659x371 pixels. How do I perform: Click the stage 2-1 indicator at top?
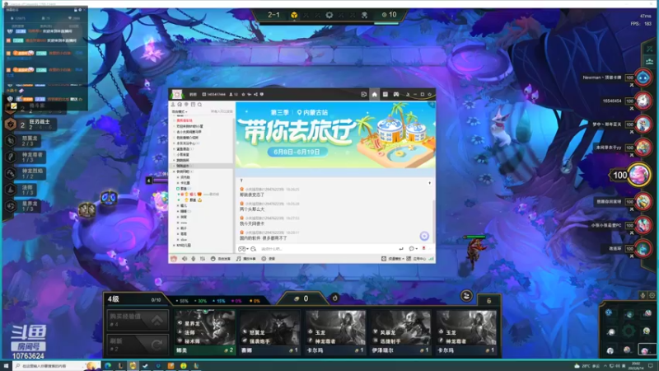pos(273,15)
